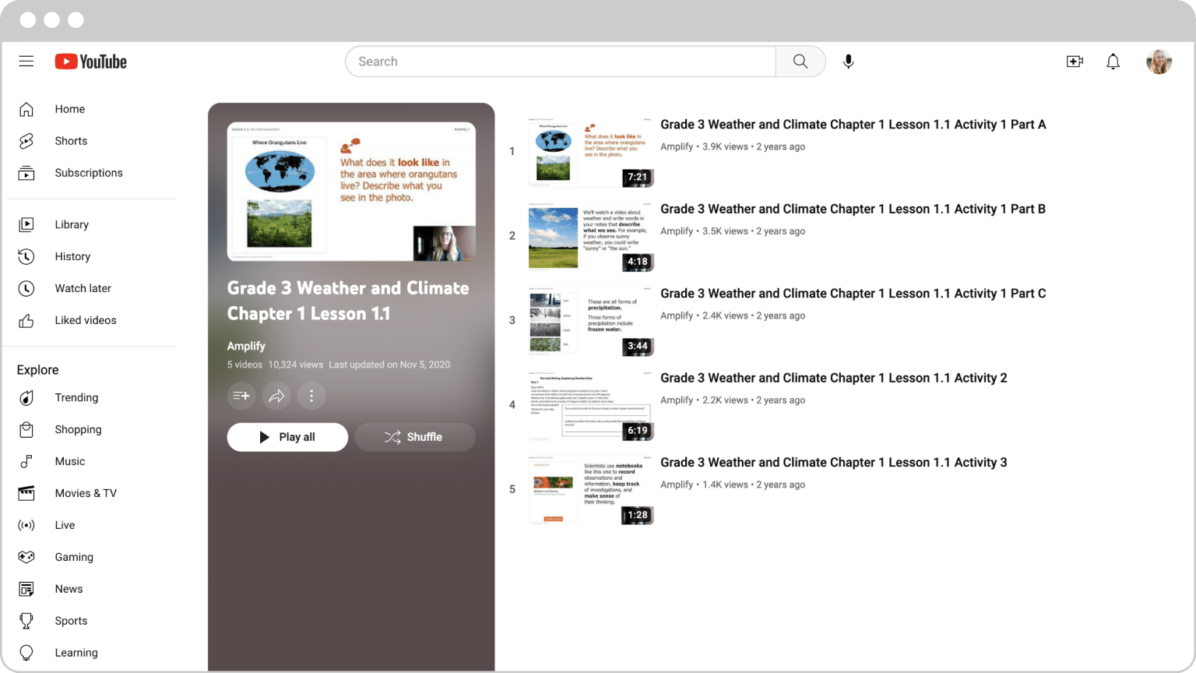Open the hamburger guide menu

pos(26,62)
